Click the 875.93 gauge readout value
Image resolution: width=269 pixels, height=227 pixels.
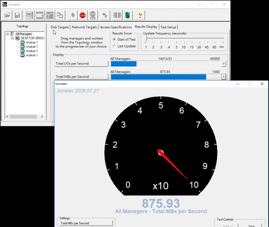[161, 203]
